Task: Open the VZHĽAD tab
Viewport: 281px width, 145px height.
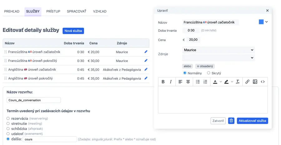Action: coord(100,11)
